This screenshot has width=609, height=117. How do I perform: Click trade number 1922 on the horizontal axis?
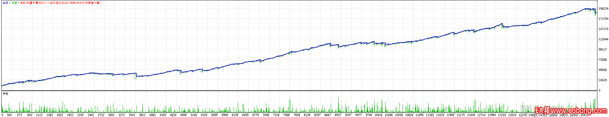(x=70, y=115)
